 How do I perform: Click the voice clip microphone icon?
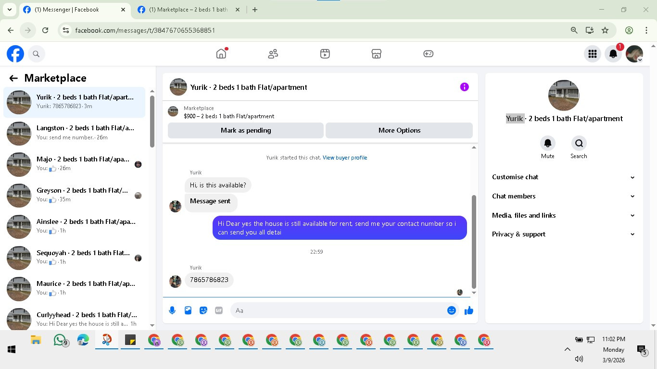point(172,310)
